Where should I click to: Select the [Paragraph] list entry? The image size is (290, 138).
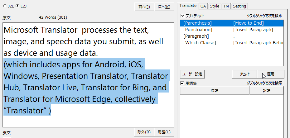coord(196,36)
